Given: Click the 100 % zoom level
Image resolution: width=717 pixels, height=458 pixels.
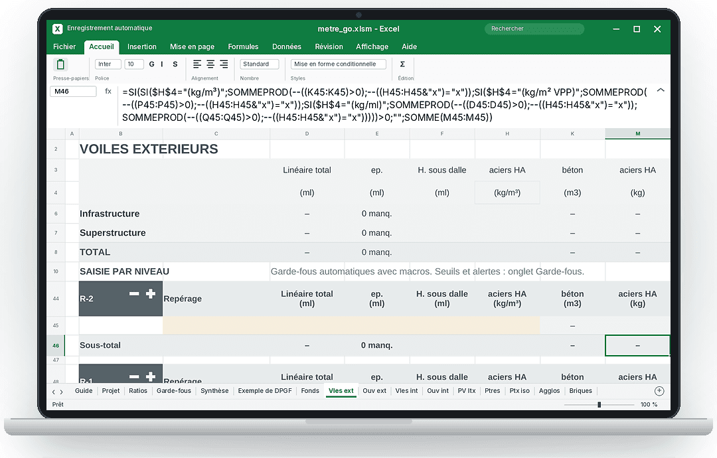Looking at the screenshot, I should [649, 404].
